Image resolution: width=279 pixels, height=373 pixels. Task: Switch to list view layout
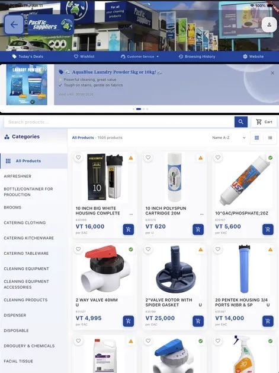pyautogui.click(x=270, y=138)
